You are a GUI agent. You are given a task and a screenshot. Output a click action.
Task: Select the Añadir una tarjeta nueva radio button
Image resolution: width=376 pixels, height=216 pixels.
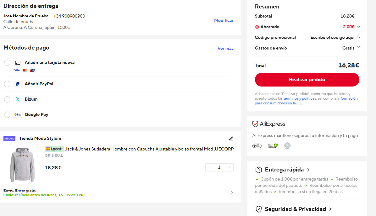[x=7, y=63]
